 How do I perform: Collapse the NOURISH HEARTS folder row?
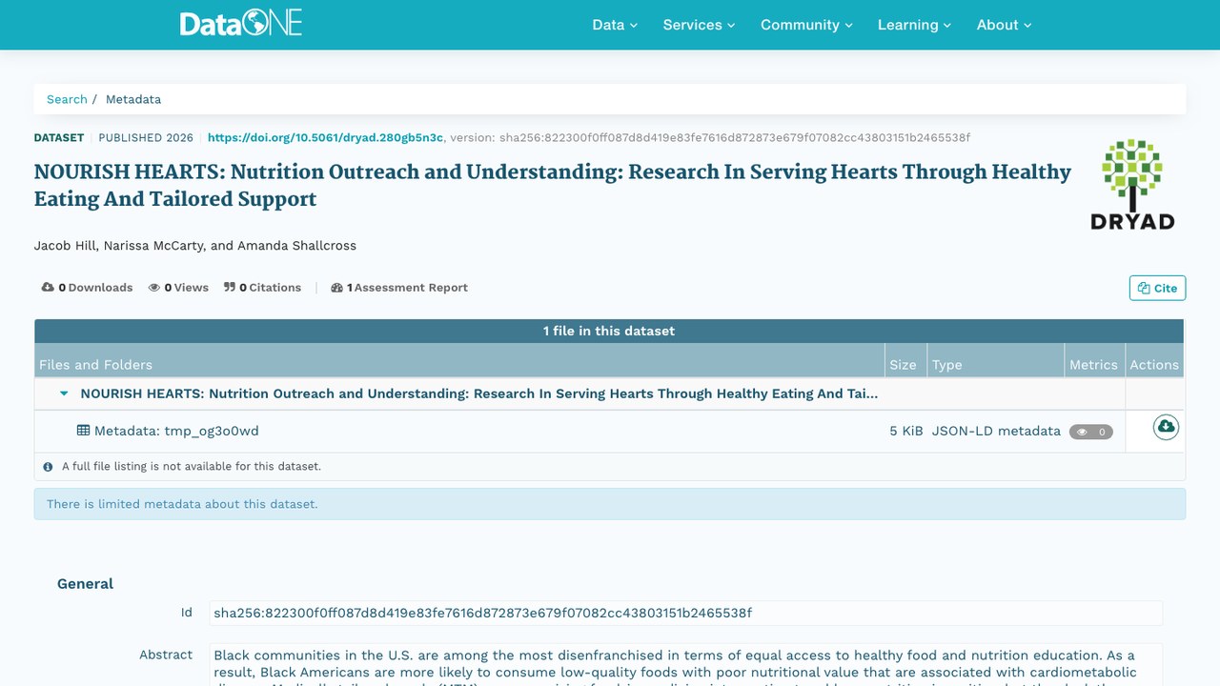(64, 393)
